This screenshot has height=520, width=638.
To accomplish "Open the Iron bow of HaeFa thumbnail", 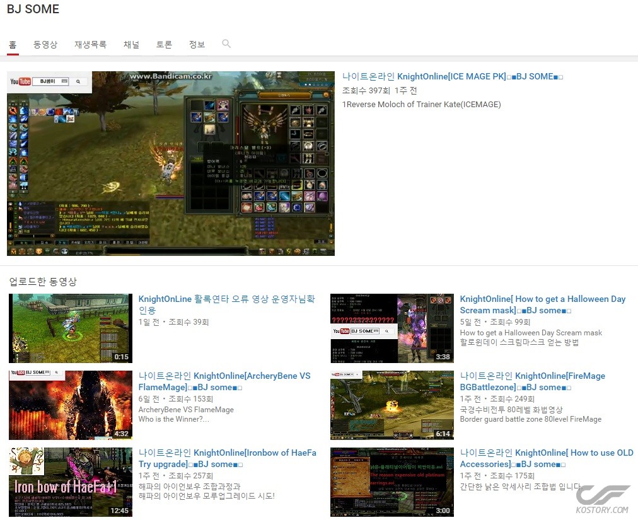I will point(71,482).
